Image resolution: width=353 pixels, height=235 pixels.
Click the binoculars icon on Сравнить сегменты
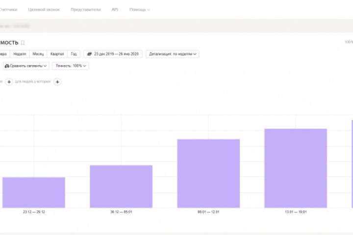7,66
